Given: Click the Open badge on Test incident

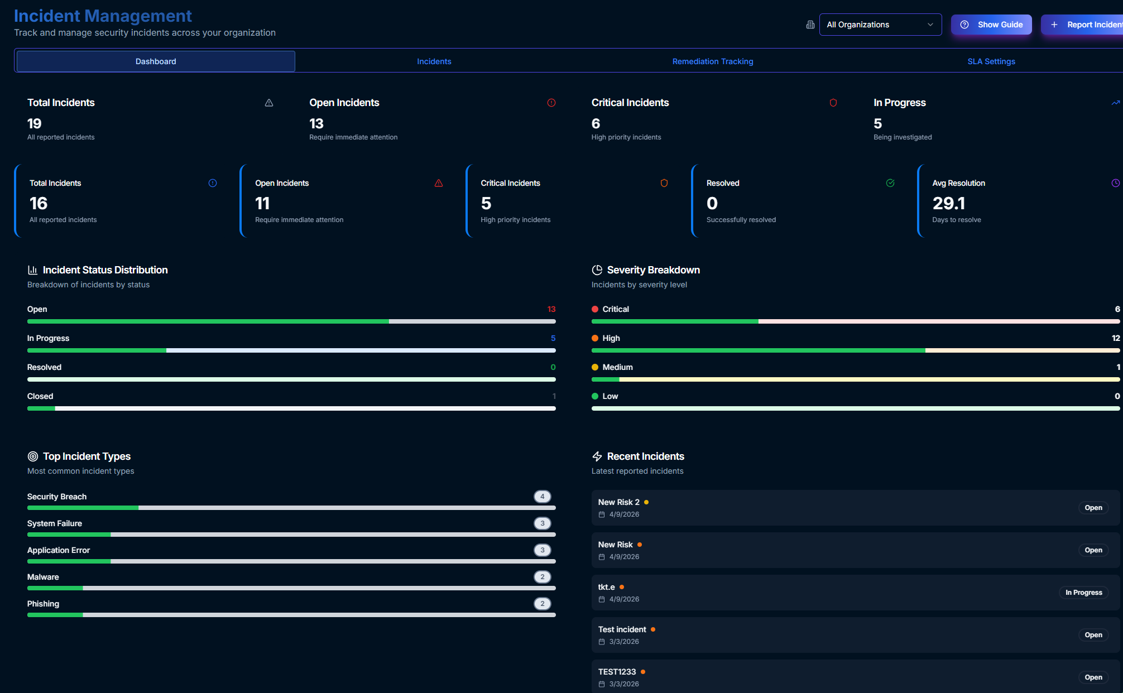Looking at the screenshot, I should coord(1093,635).
